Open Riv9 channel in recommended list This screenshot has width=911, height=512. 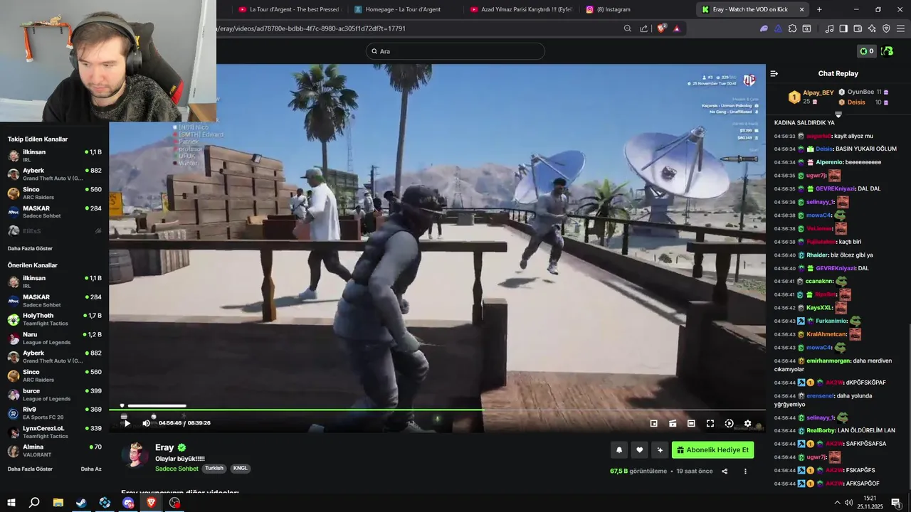[x=55, y=413]
